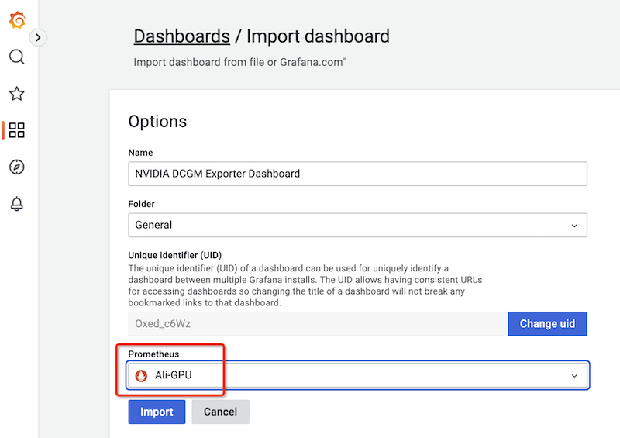Click the 'Import dashboard' page title text
Viewport: 620px width, 438px height.
point(318,36)
